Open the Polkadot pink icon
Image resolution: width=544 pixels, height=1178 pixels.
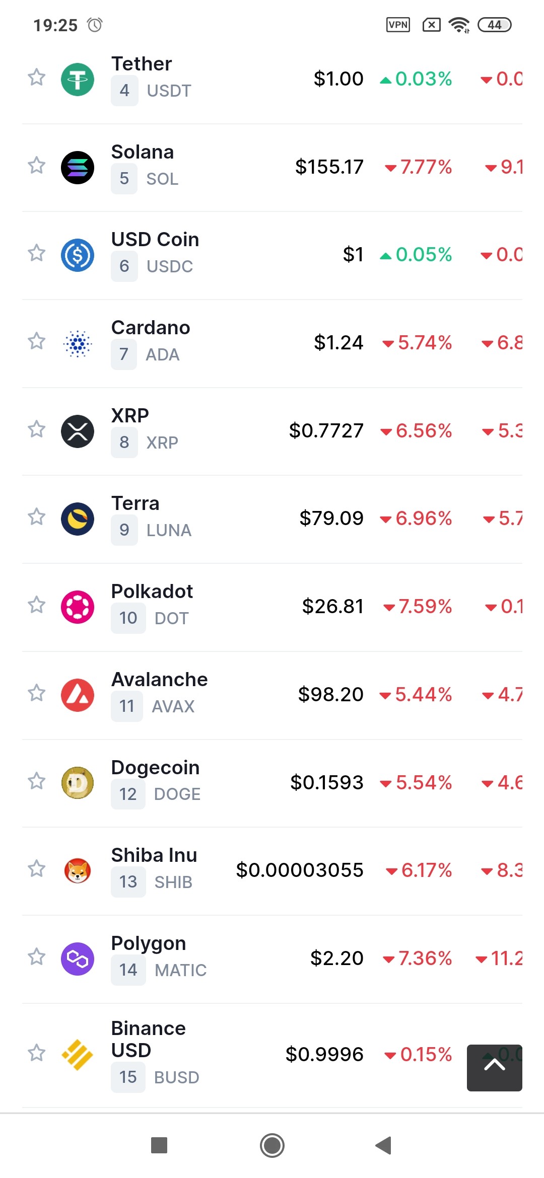point(78,607)
